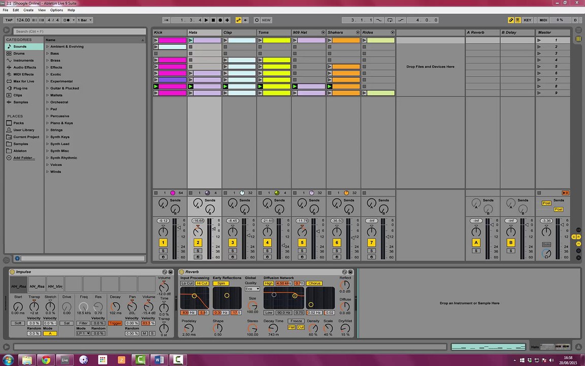Screen dimensions: 585x366
Task: Open Word from the Windows taskbar
Action: [x=158, y=360]
